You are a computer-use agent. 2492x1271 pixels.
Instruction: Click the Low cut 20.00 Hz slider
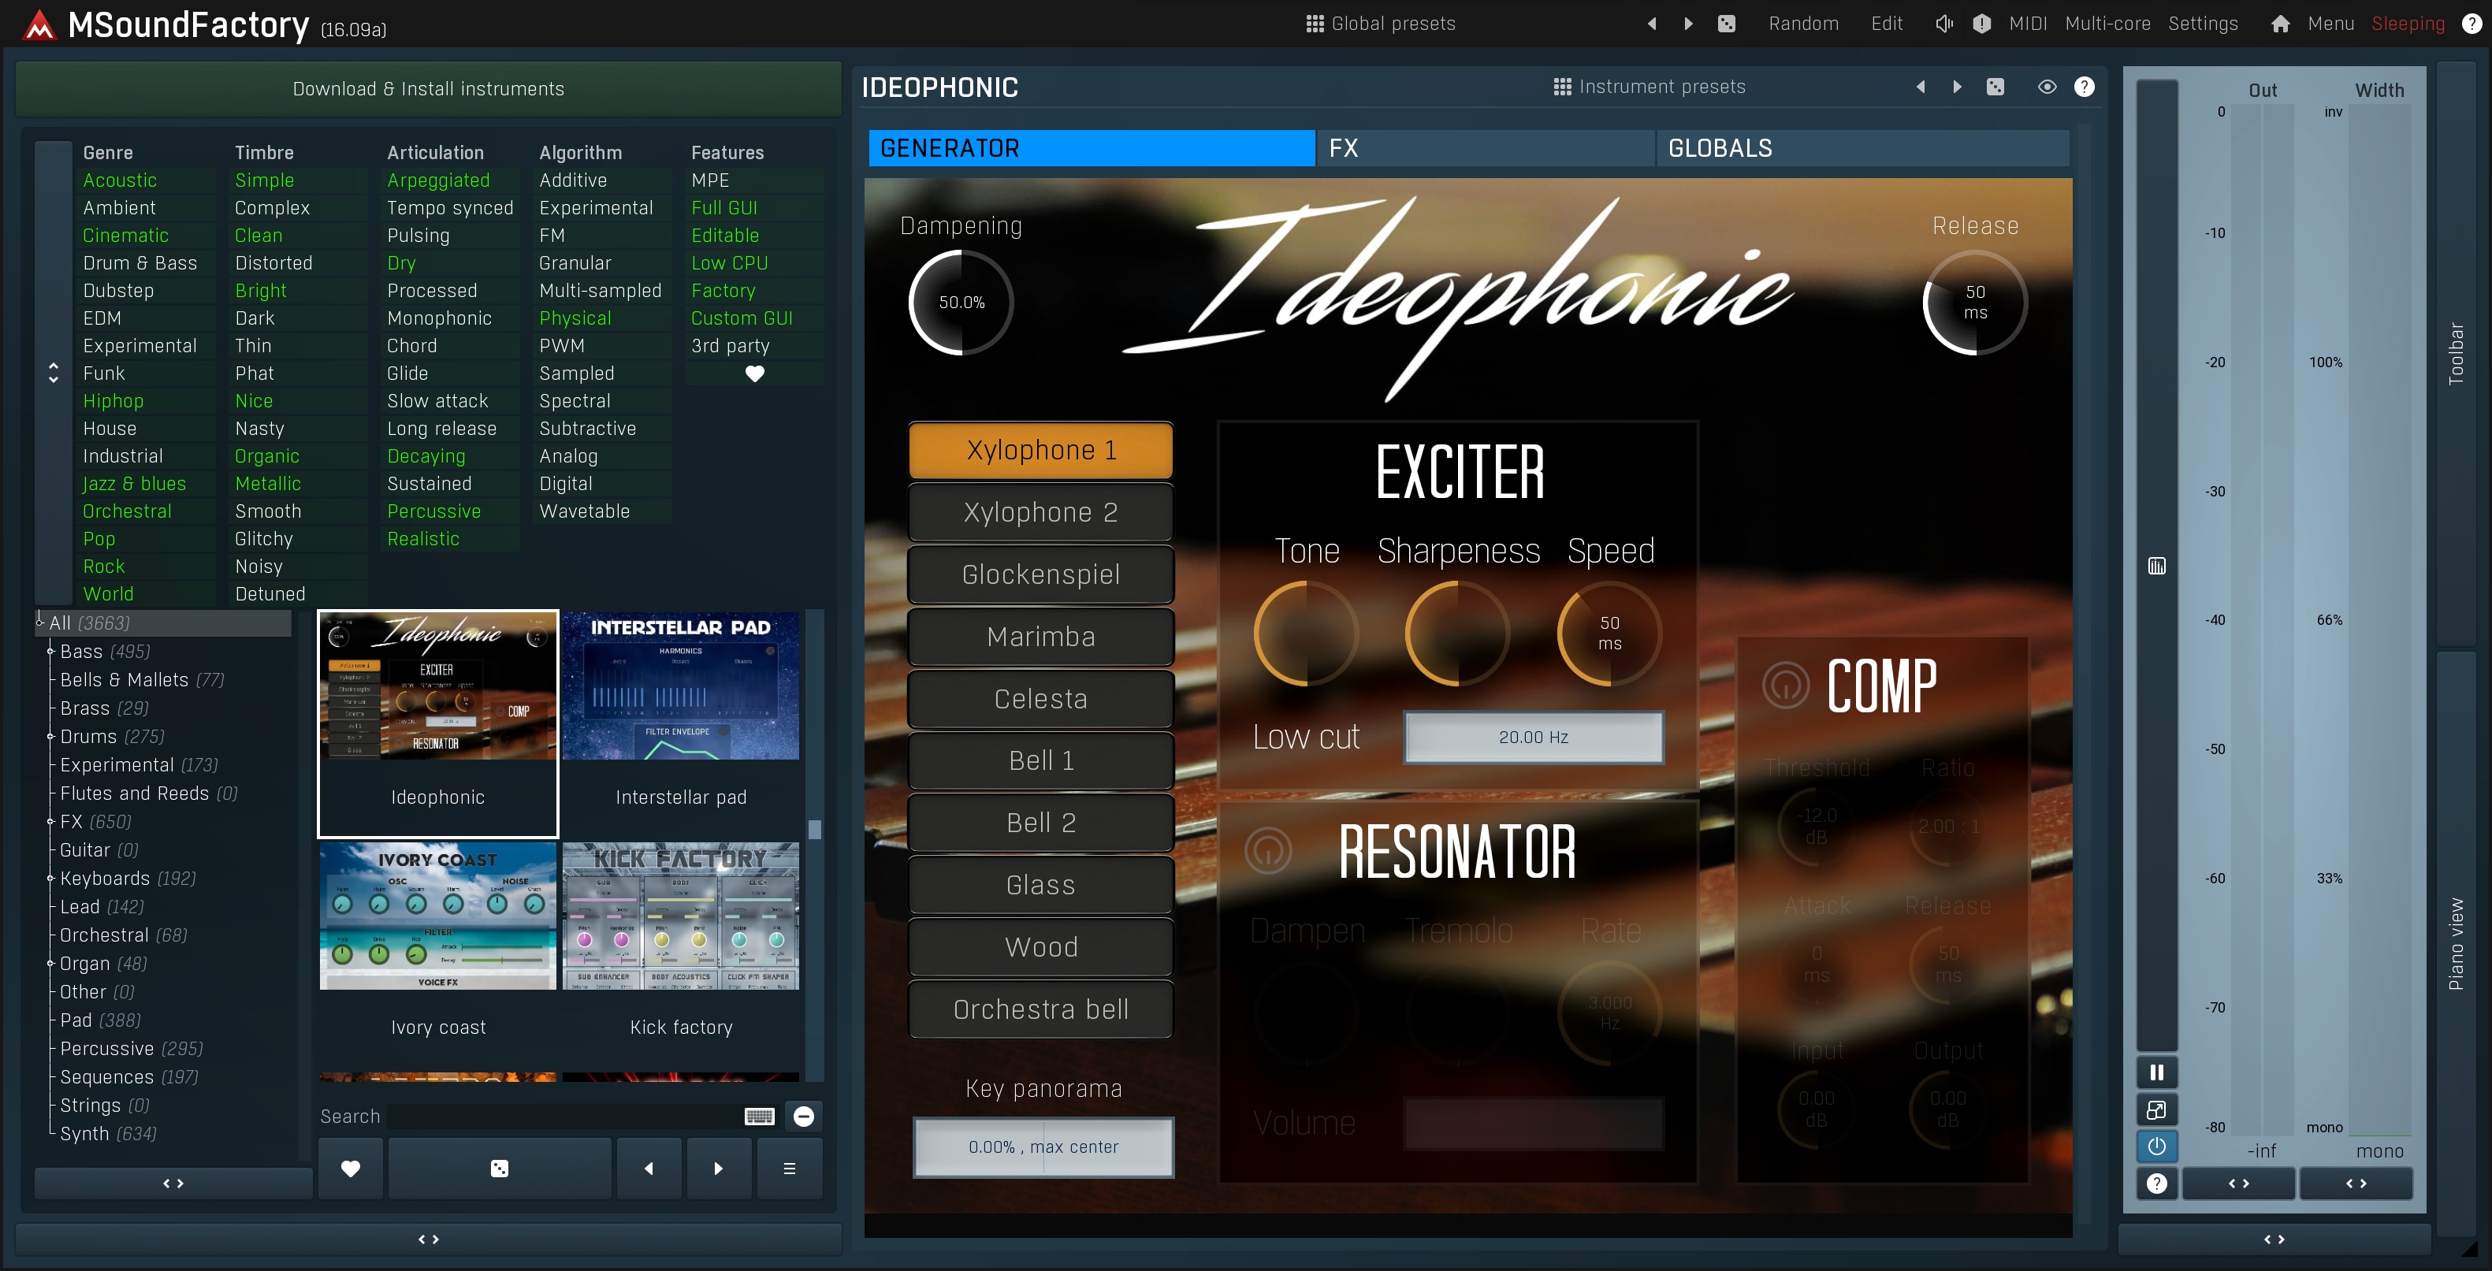tap(1534, 737)
